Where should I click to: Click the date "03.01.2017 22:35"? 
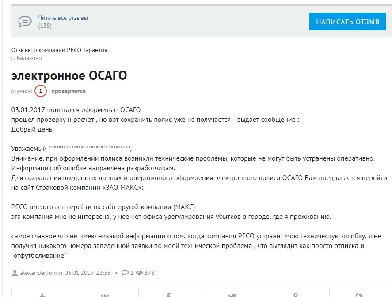(x=87, y=273)
